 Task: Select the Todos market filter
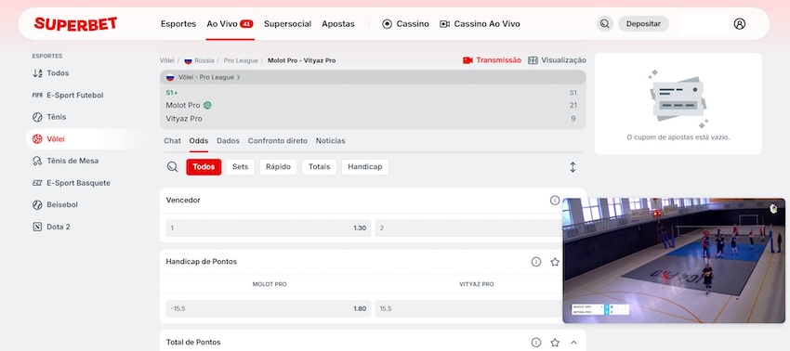pyautogui.click(x=204, y=167)
